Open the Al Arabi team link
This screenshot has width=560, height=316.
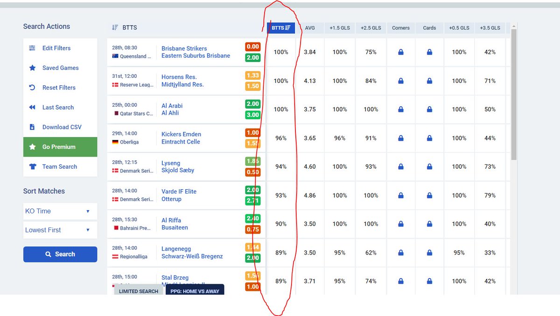172,106
